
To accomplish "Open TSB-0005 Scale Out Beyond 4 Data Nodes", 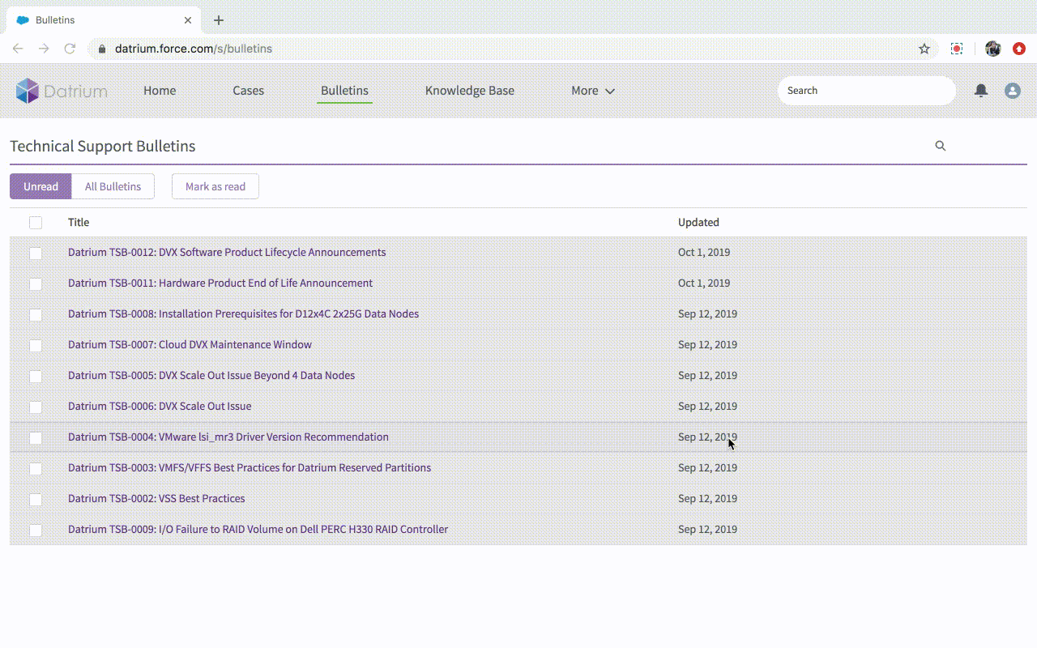I will pyautogui.click(x=211, y=375).
